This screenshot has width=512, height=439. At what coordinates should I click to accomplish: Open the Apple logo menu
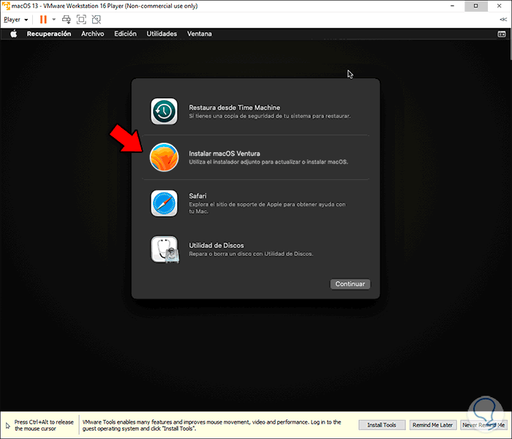(x=13, y=34)
